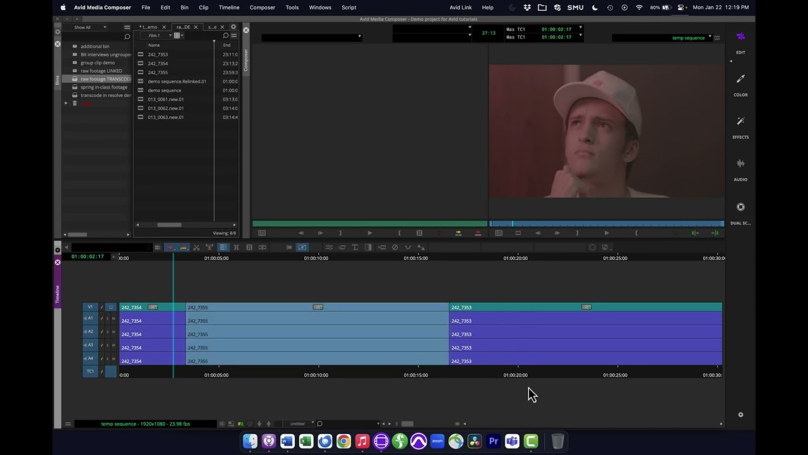The image size is (808, 455).
Task: Switch to the Color workspace
Action: coord(740,84)
